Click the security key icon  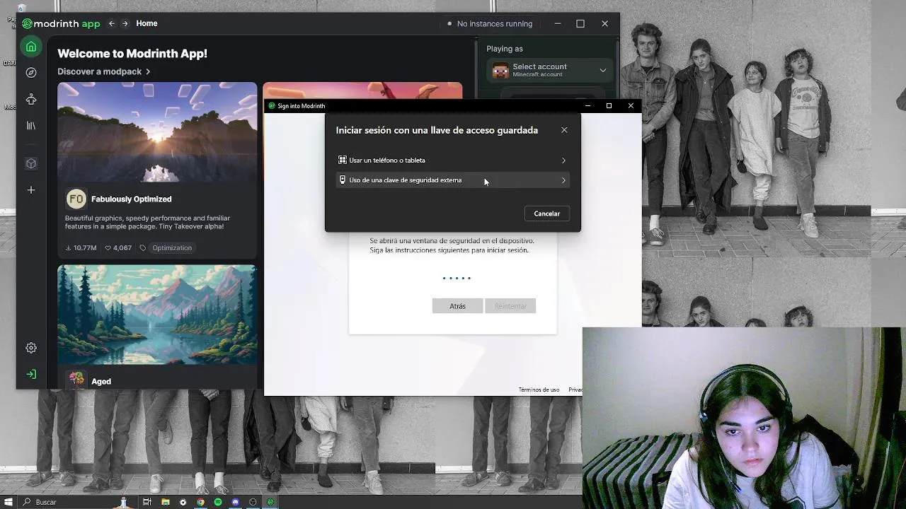pyautogui.click(x=343, y=180)
